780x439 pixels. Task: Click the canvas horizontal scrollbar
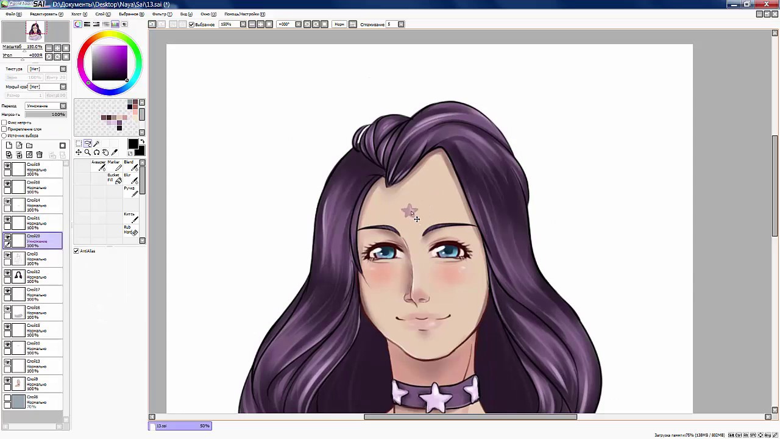tap(470, 417)
